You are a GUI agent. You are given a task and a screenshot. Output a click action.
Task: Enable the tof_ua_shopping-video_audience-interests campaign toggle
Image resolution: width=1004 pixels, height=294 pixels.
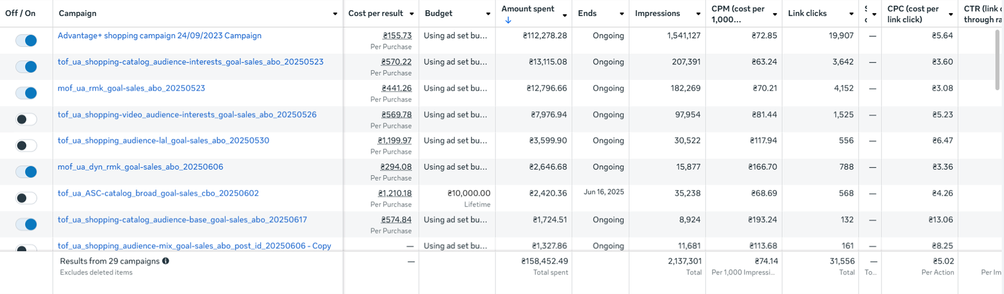(x=26, y=119)
